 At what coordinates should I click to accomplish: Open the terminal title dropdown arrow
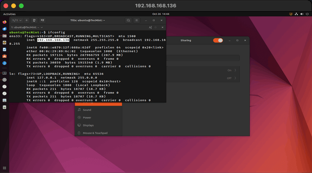(x=42, y=27)
